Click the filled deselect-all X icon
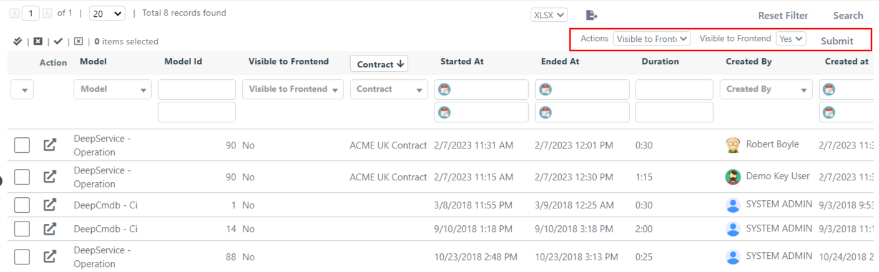Screen dimensions: 879x272 38,41
